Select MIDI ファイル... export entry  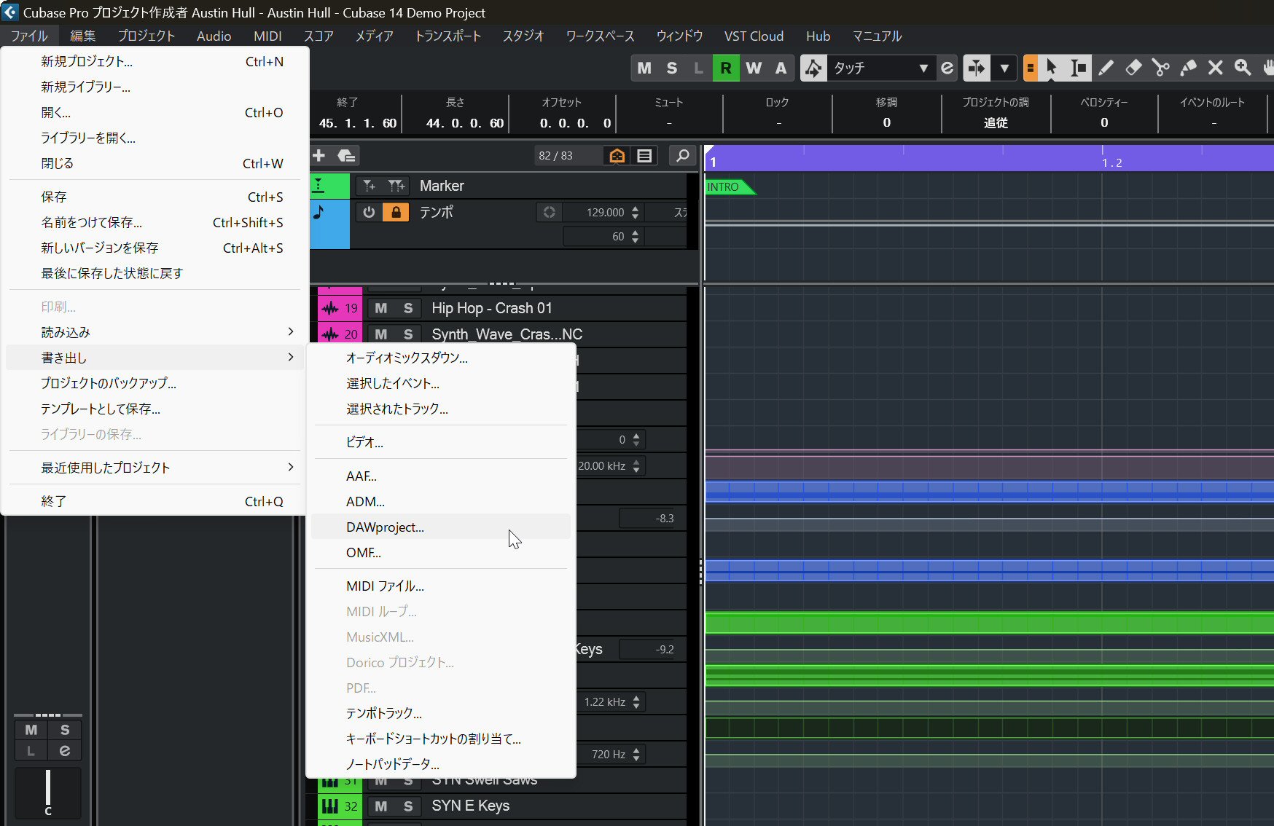tap(441, 586)
